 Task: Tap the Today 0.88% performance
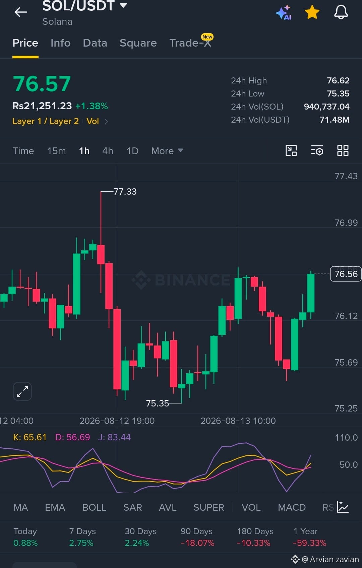[25, 537]
